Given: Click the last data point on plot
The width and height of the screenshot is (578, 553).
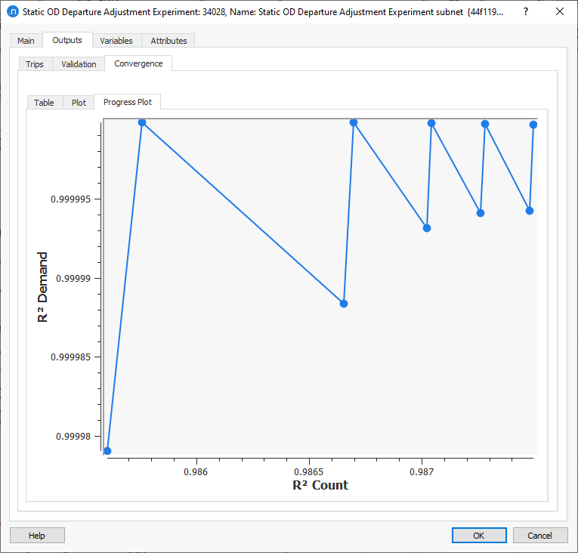Looking at the screenshot, I should pos(533,125).
